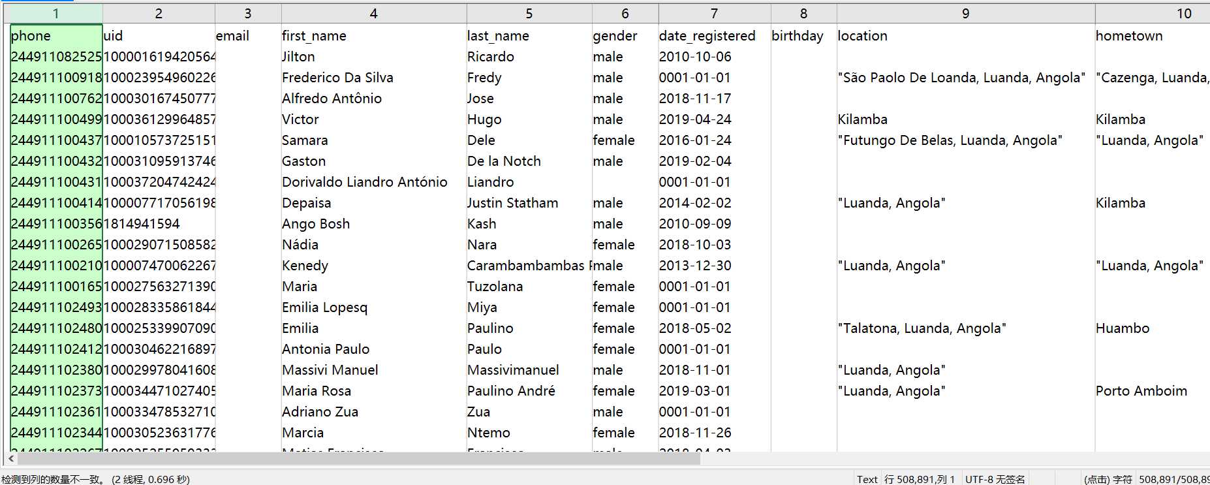Click 'Text' mode in the status bar
This screenshot has width=1210, height=485.
[x=867, y=479]
